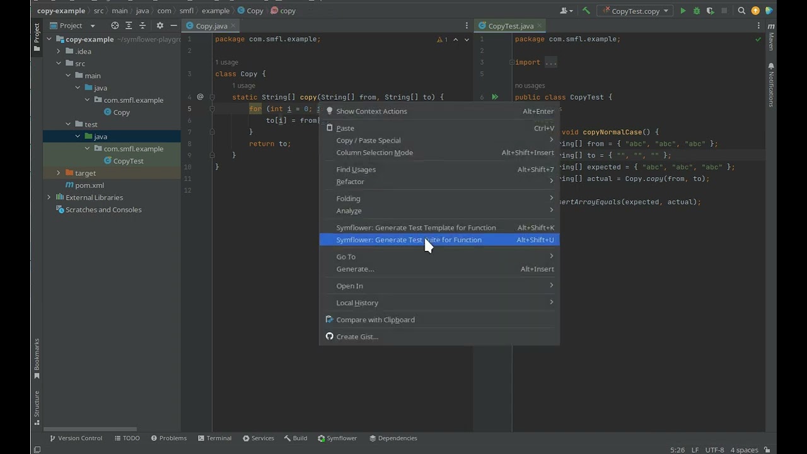Open Copy / Paste Special submenu

pos(439,140)
